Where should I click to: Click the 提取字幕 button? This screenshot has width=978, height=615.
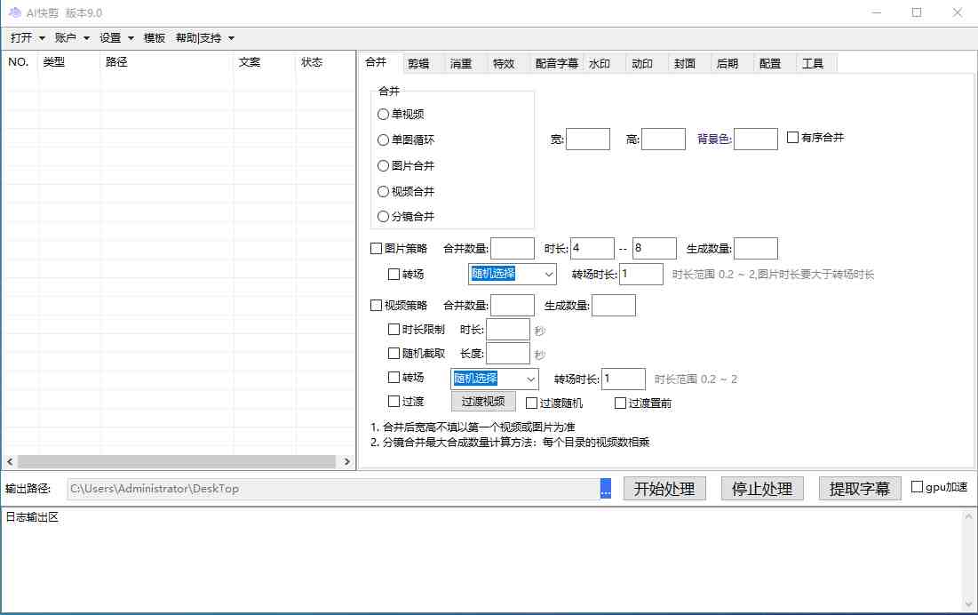click(858, 488)
